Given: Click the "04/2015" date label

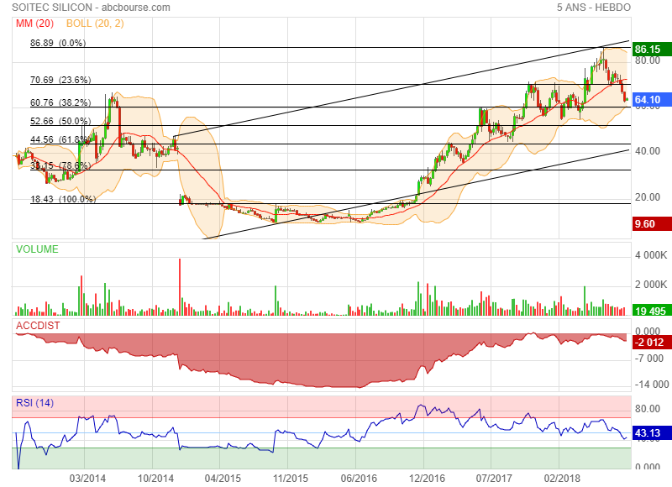Looking at the screenshot, I should [x=223, y=478].
